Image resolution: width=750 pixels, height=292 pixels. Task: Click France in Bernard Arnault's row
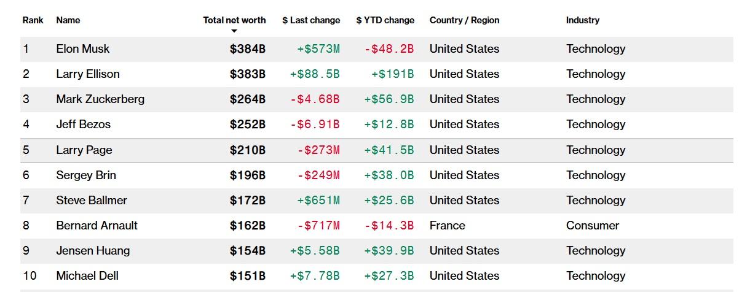coord(447,226)
